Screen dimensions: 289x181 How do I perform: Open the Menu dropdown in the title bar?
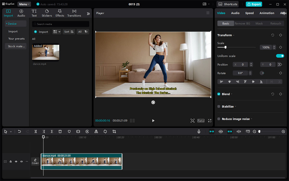tap(24, 4)
